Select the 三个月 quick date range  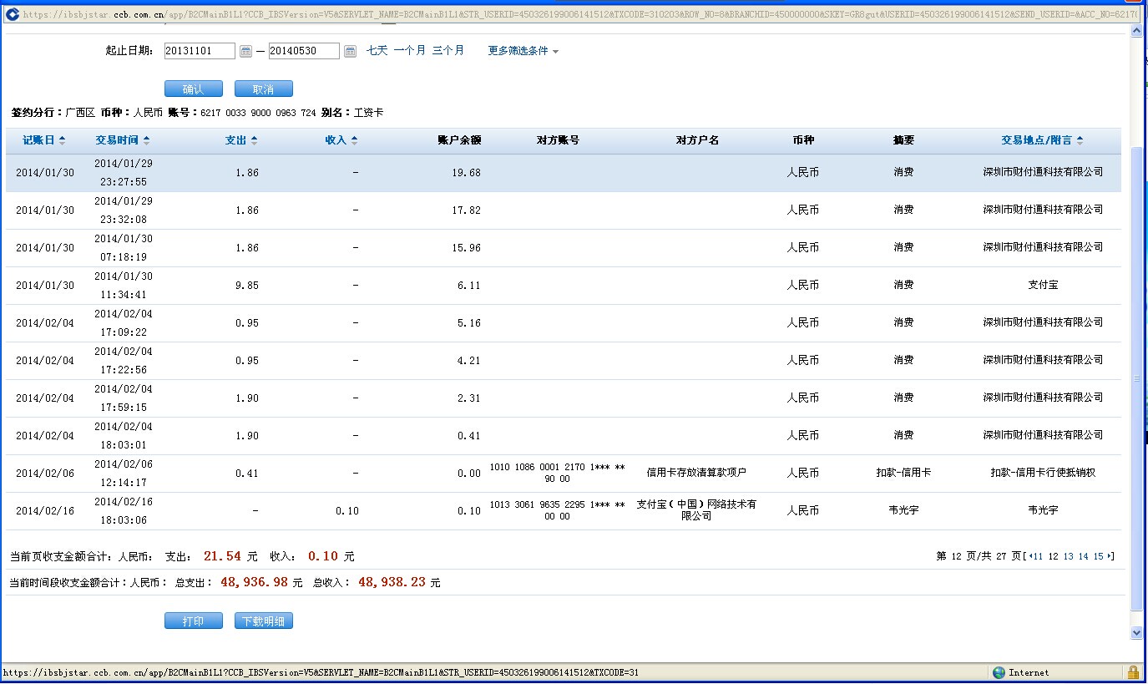(448, 51)
